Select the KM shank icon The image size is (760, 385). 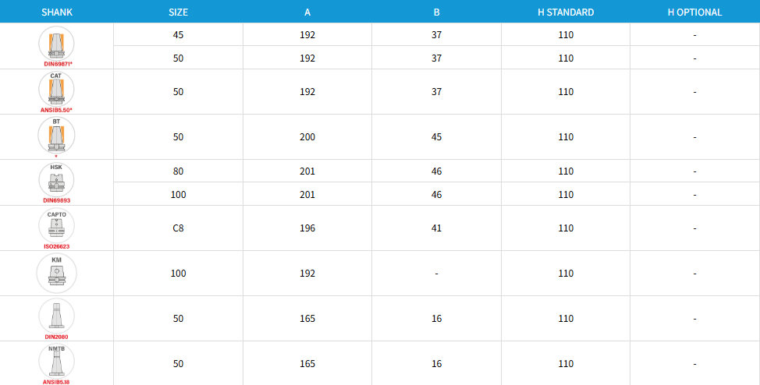pos(57,273)
